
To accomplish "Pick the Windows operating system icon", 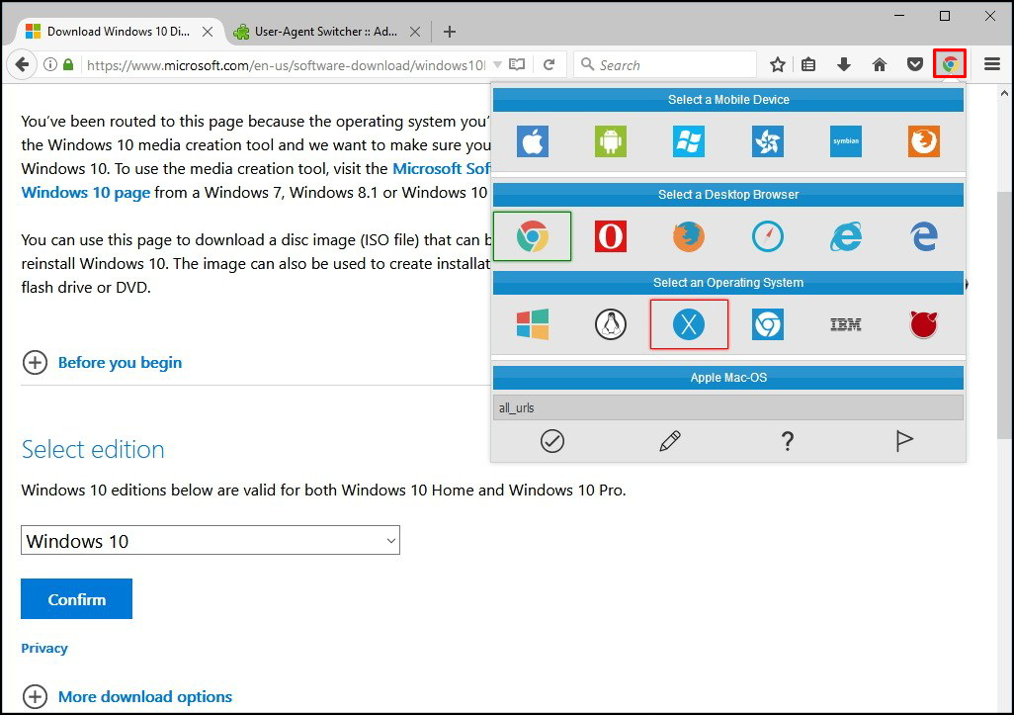I will point(533,324).
